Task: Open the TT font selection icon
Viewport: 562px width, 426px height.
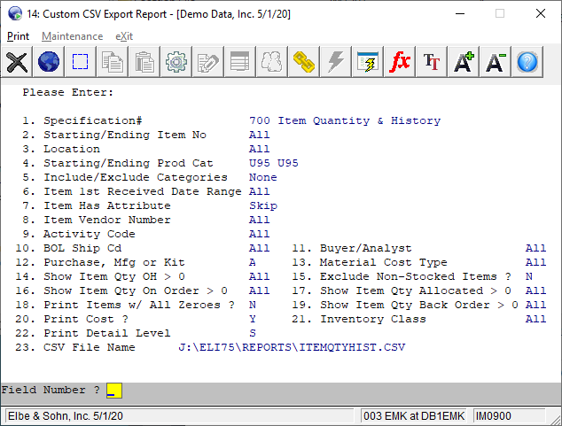Action: 431,62
